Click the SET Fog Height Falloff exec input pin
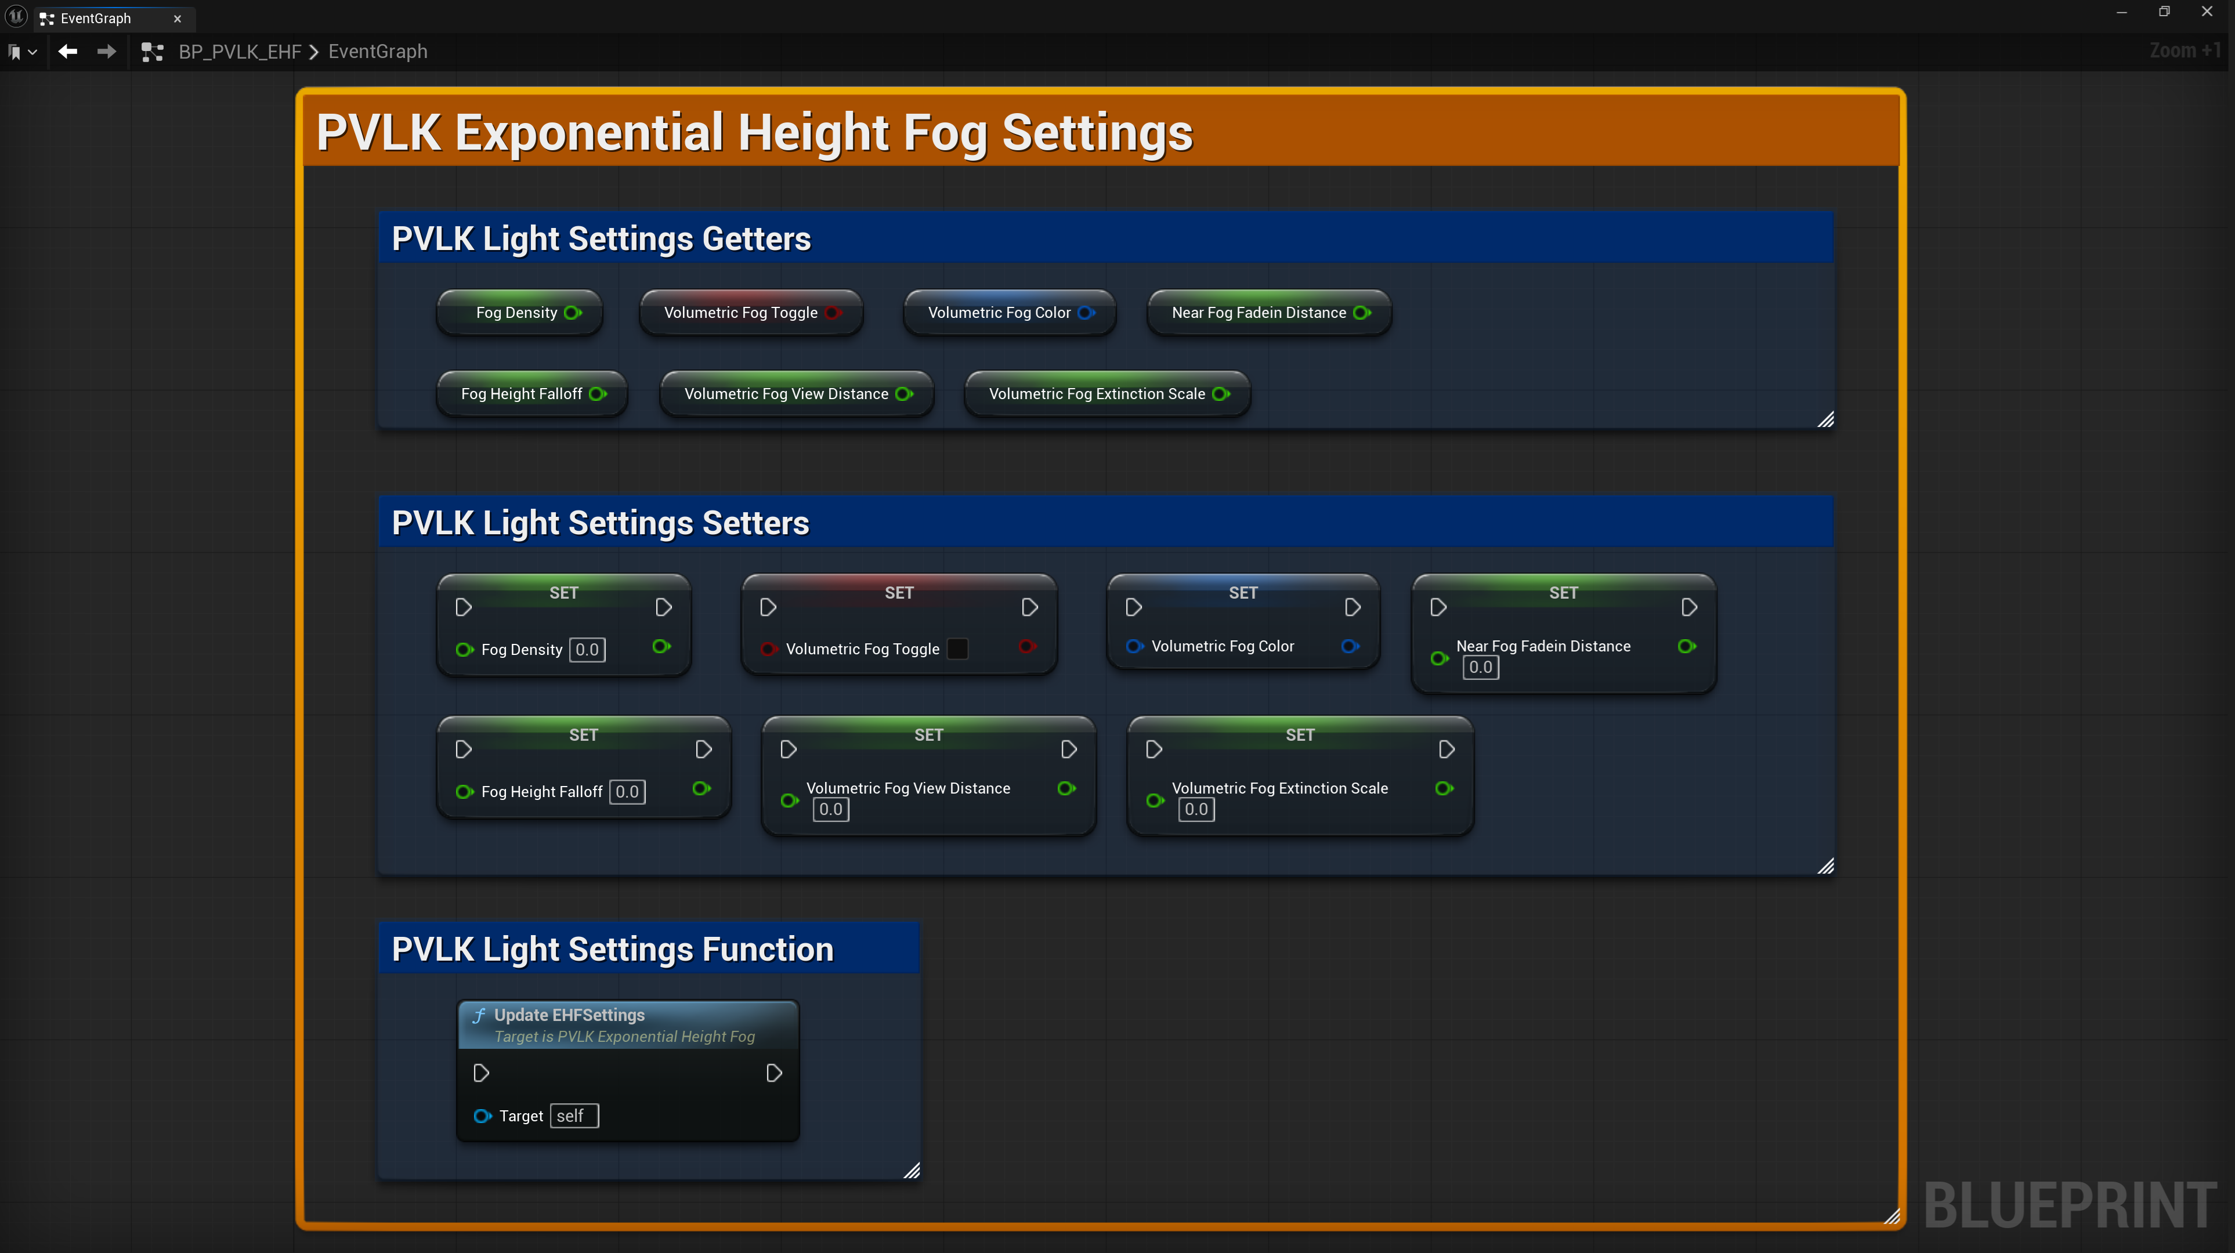This screenshot has width=2235, height=1253. [x=464, y=749]
